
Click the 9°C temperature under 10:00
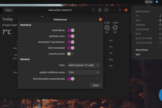point(115,32)
